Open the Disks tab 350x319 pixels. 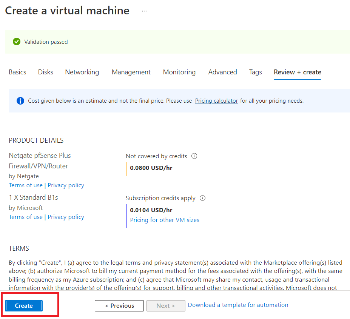46,72
